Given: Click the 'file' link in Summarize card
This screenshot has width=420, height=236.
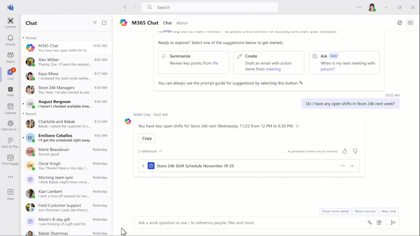Looking at the screenshot, I should click(x=215, y=63).
